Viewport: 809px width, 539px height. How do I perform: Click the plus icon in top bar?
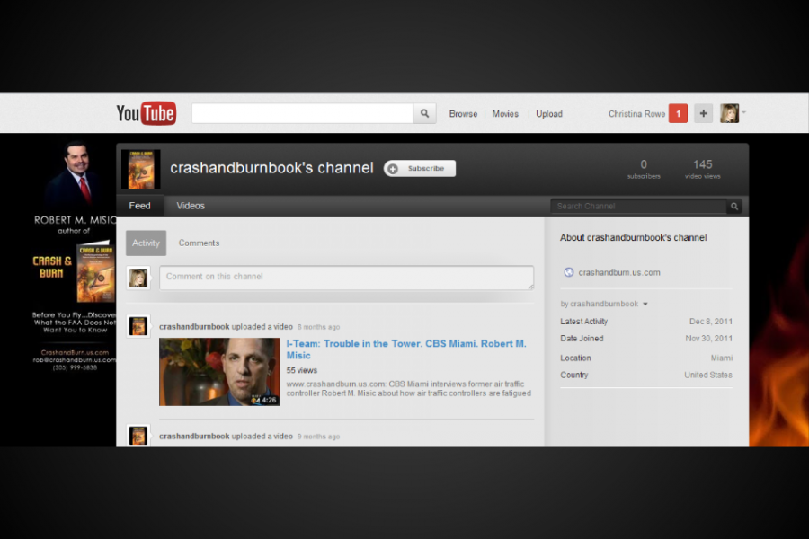[x=703, y=113]
